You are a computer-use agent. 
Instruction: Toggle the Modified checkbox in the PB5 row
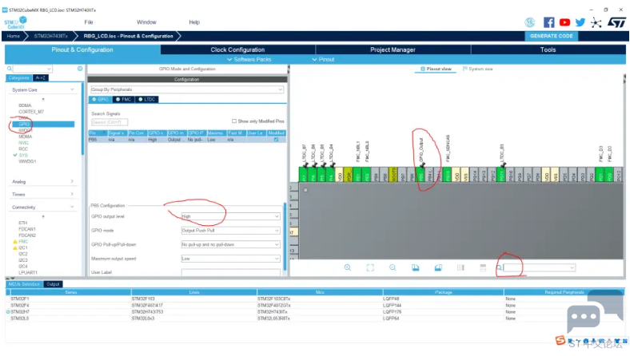coord(276,140)
